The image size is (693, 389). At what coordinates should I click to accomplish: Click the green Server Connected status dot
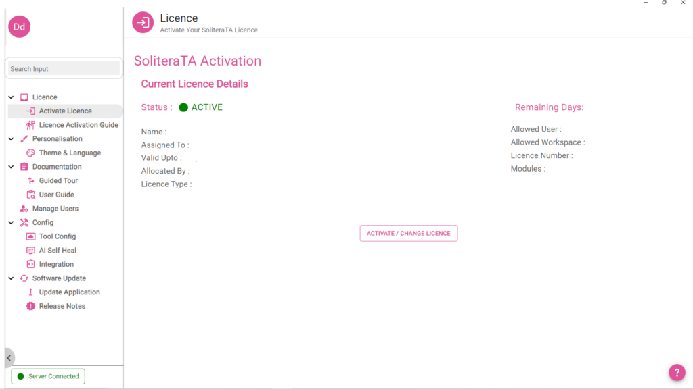[20, 377]
